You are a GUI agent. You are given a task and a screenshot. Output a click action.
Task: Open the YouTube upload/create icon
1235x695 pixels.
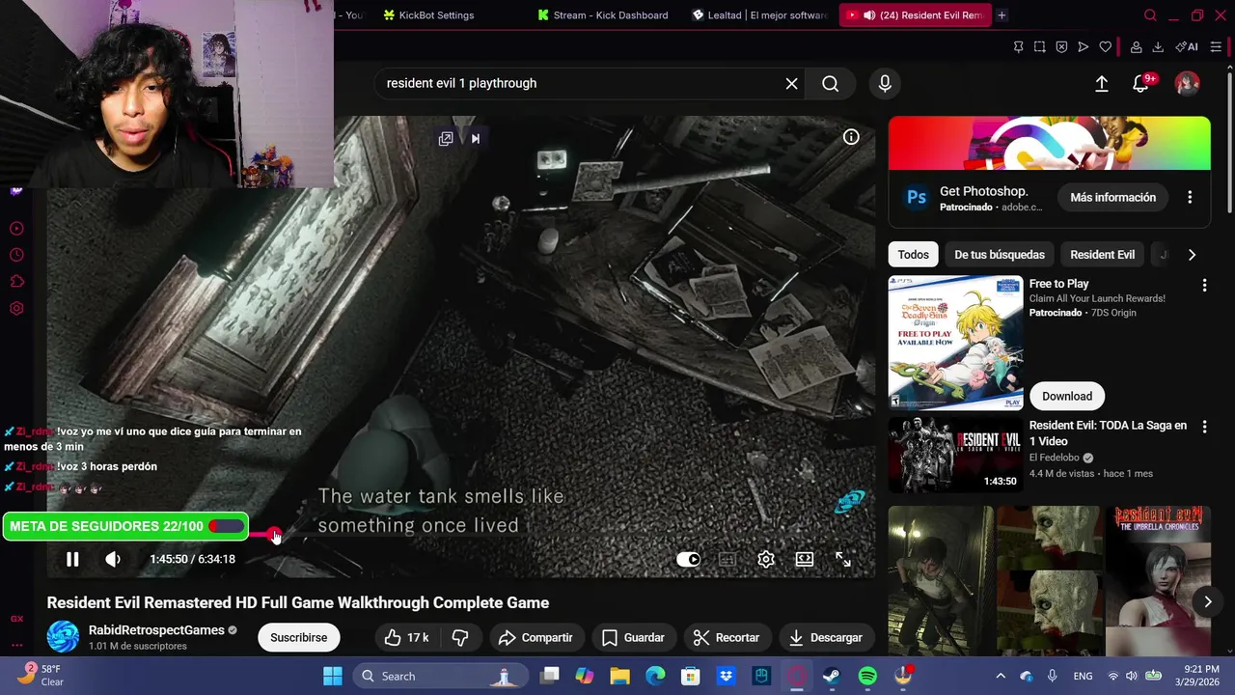(1102, 83)
